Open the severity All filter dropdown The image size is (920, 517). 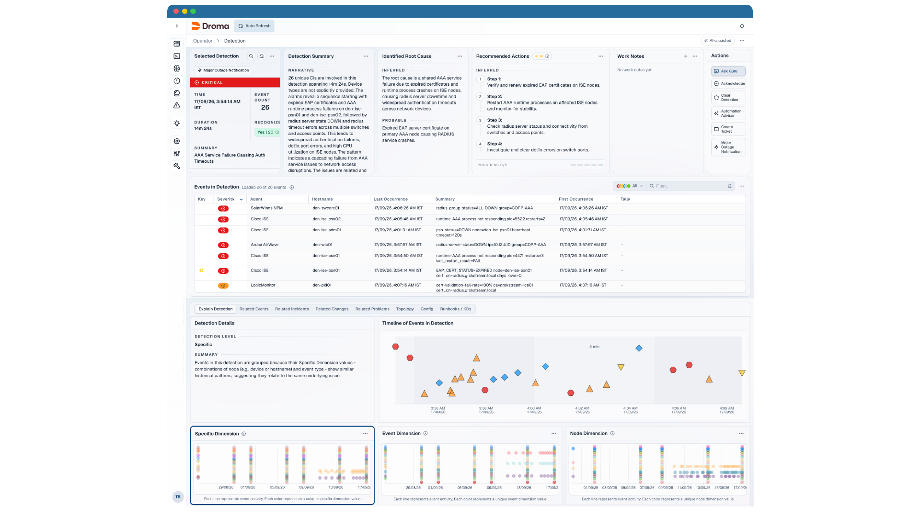coord(629,186)
